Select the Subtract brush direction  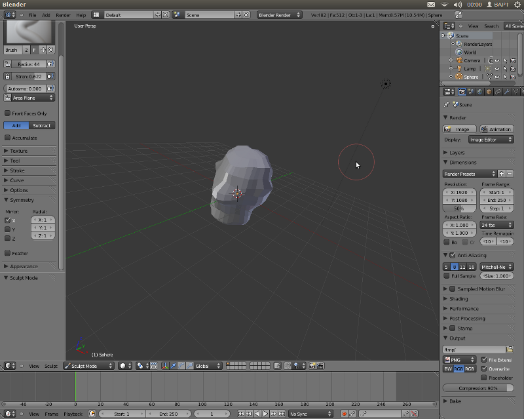[x=42, y=125]
